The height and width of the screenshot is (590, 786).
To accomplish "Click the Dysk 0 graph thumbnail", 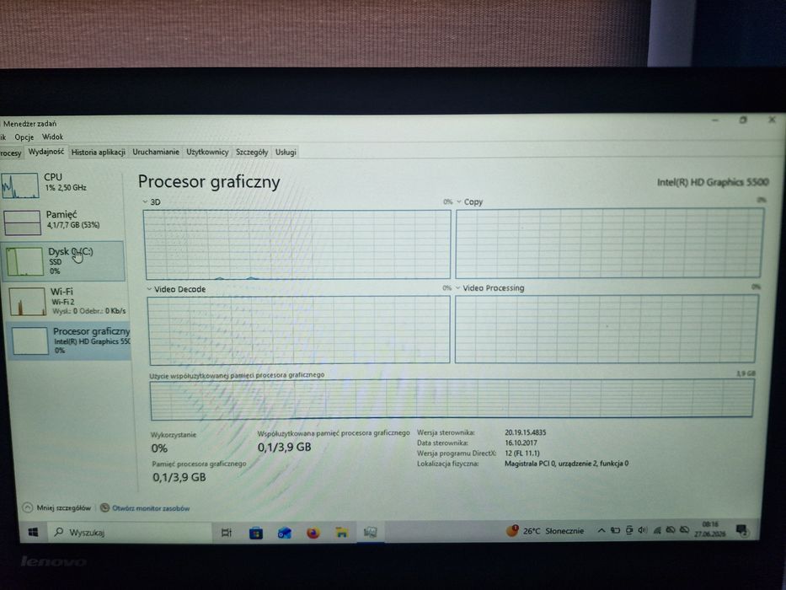I will 24,261.
